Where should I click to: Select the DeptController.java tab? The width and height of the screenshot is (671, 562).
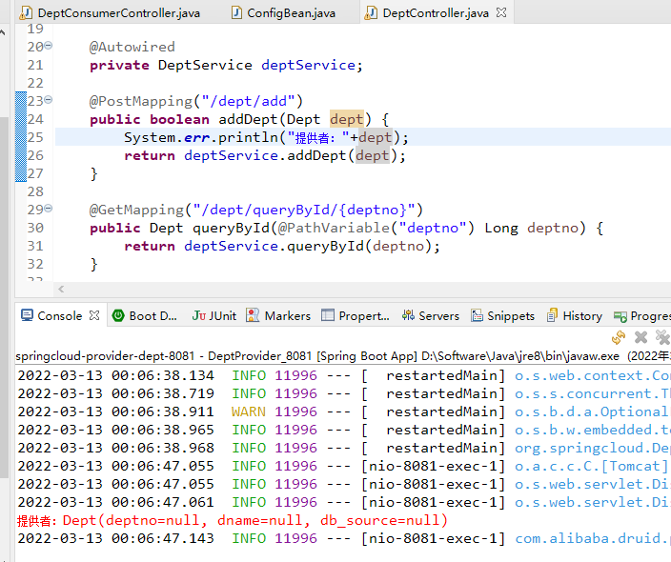(x=436, y=12)
